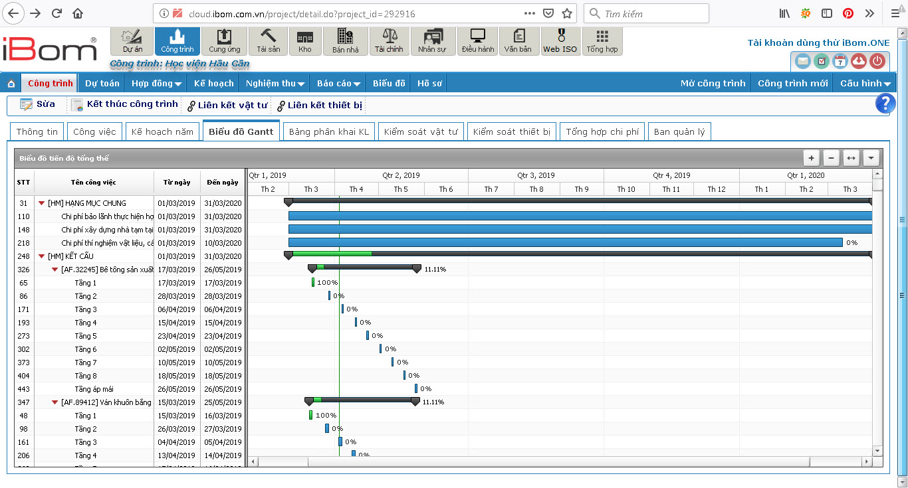Image resolution: width=908 pixels, height=488 pixels.
Task: Switch to Kiểm soát vật tư tab
Action: pyautogui.click(x=421, y=131)
